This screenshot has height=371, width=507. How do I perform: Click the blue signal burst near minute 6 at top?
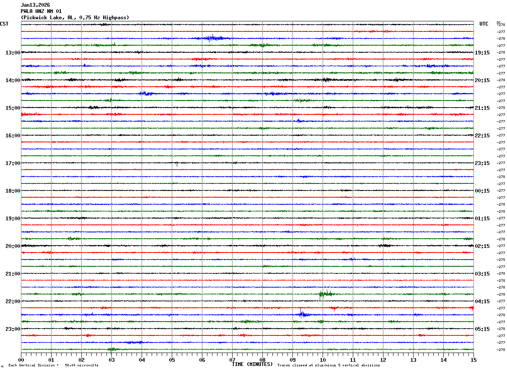[214, 38]
